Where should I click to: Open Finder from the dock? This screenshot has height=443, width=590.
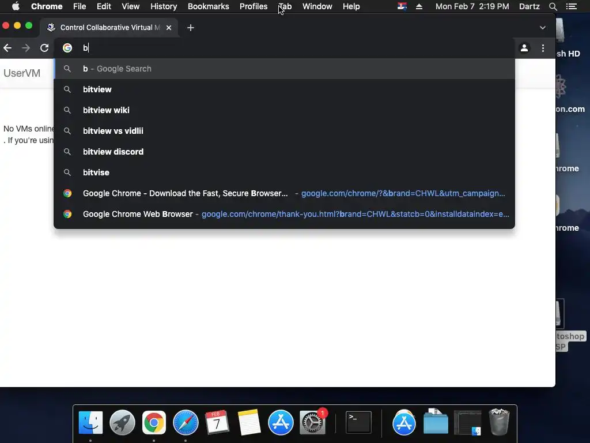90,423
